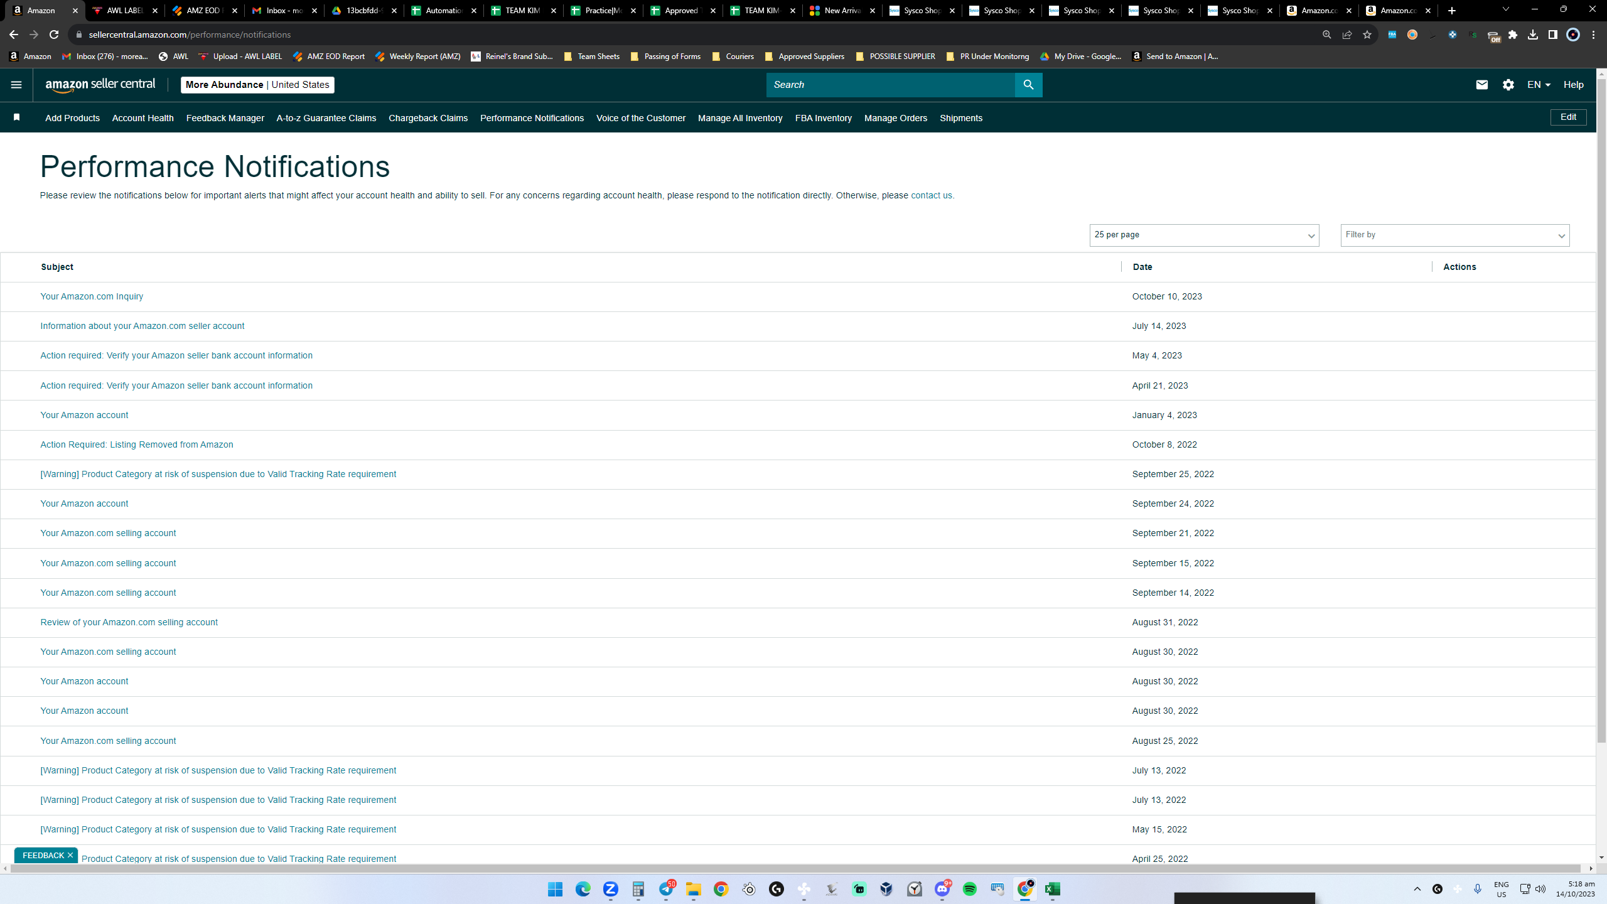
Task: Show hidden system tray icons
Action: (1417, 889)
